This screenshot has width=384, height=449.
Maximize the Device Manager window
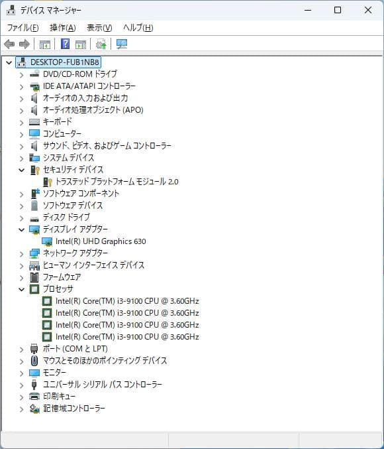pos(338,11)
